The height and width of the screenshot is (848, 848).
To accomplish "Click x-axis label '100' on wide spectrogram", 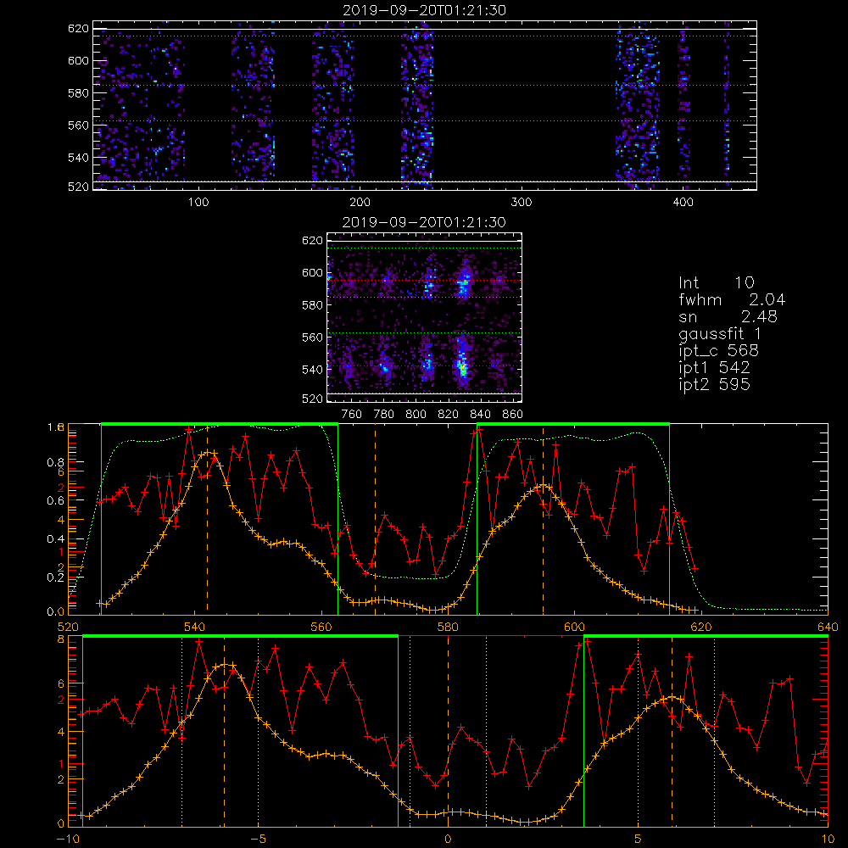I will point(198,203).
